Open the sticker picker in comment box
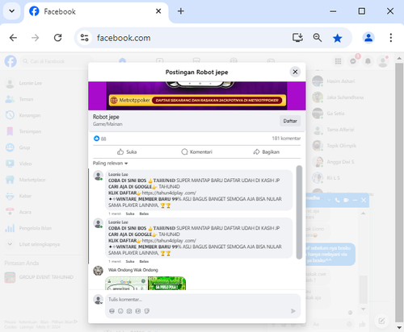404x332 pixels. pos(146,311)
